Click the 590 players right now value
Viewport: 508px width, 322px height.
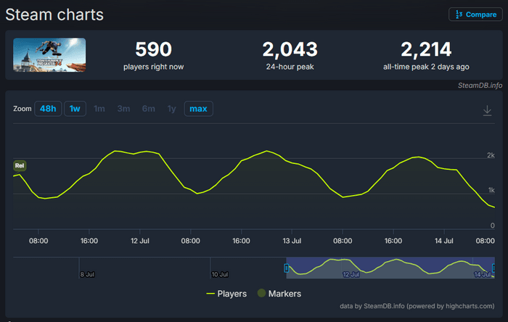pyautogui.click(x=153, y=49)
